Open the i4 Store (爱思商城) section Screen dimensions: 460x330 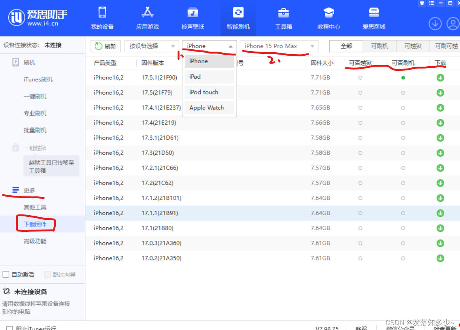[374, 18]
